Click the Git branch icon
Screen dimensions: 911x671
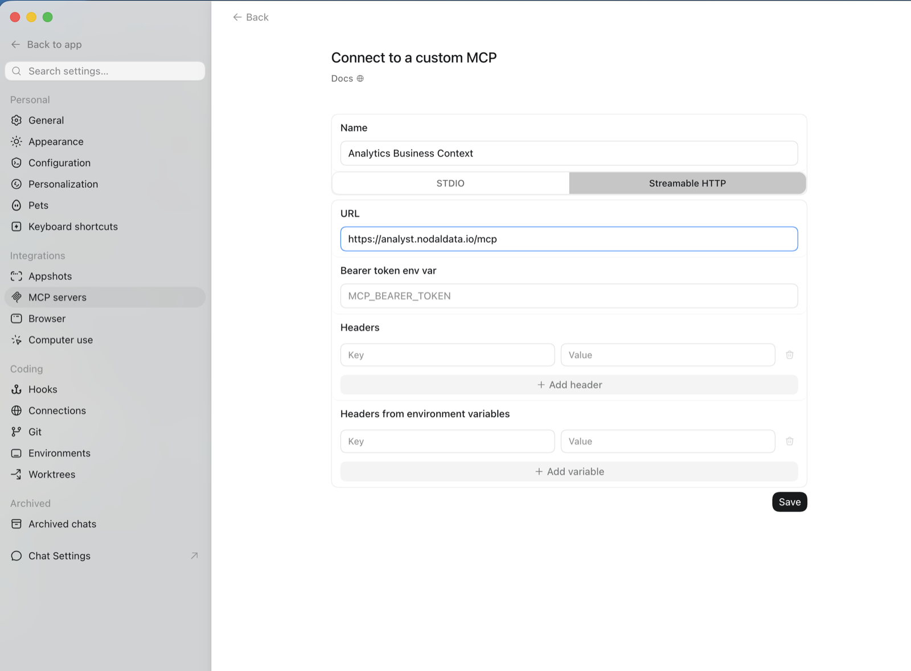[17, 432]
